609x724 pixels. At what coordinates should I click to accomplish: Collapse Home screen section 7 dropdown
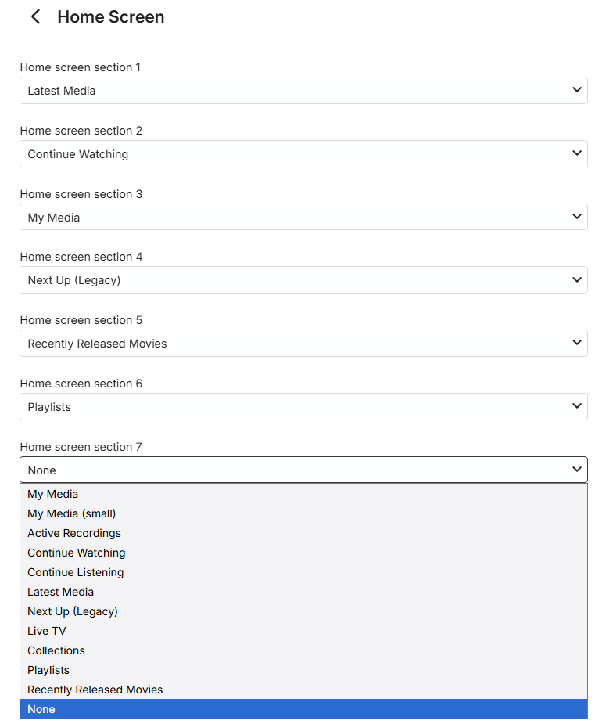click(303, 470)
